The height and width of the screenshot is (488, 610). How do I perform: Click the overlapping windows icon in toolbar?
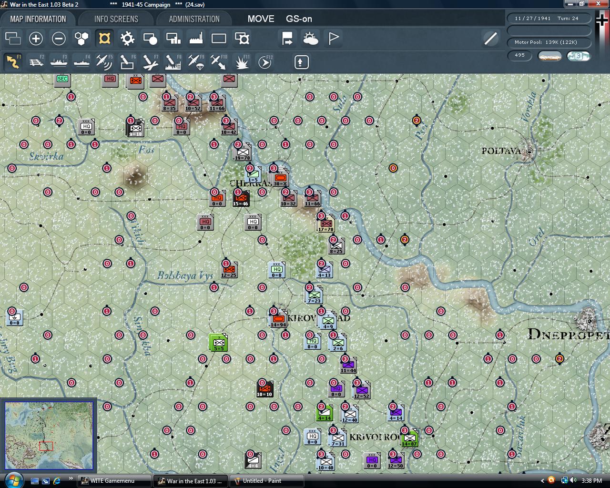pos(13,38)
